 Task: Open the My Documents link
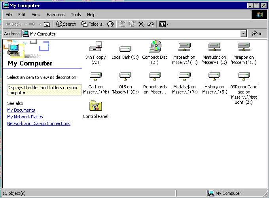[x=21, y=110]
